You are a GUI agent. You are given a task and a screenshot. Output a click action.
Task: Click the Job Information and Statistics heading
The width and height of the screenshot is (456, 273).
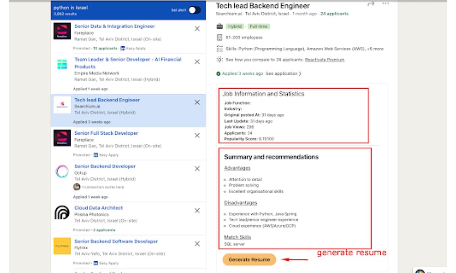[264, 94]
